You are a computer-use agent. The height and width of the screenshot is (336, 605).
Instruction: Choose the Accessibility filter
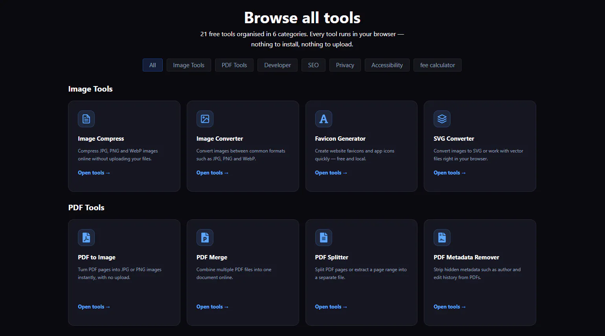[x=387, y=65]
